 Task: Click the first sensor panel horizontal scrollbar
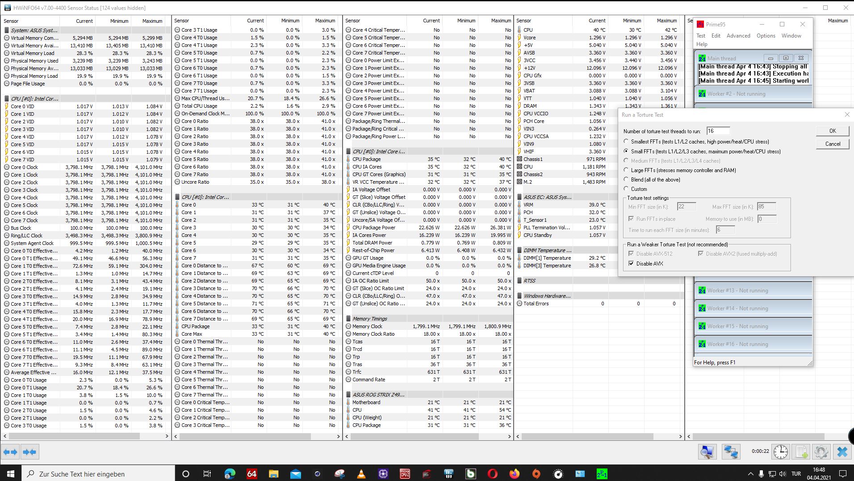(x=75, y=436)
